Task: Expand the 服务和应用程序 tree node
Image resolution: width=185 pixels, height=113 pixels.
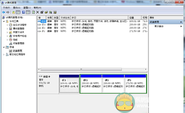Action: [x=4, y=54]
